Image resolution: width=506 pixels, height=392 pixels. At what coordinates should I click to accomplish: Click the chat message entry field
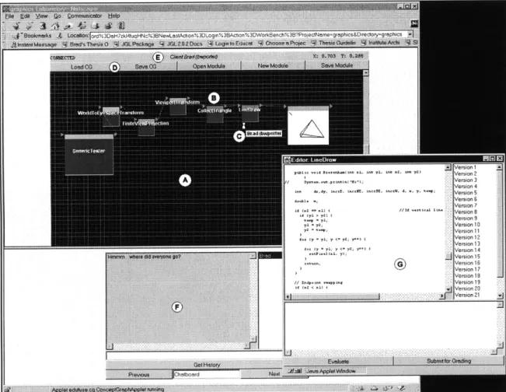[x=194, y=356]
